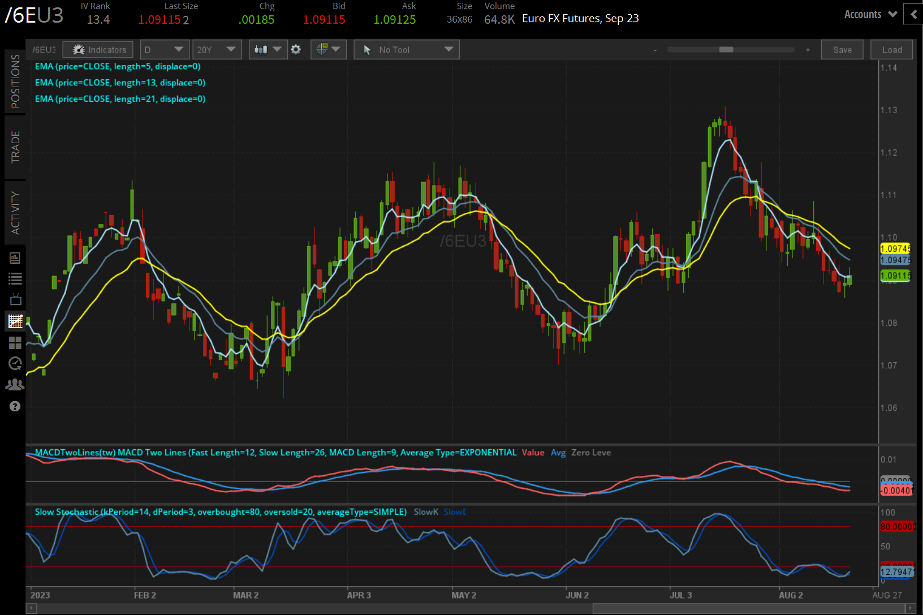Open chart settings gear icon
Image resolution: width=923 pixels, height=615 pixels.
click(x=296, y=50)
